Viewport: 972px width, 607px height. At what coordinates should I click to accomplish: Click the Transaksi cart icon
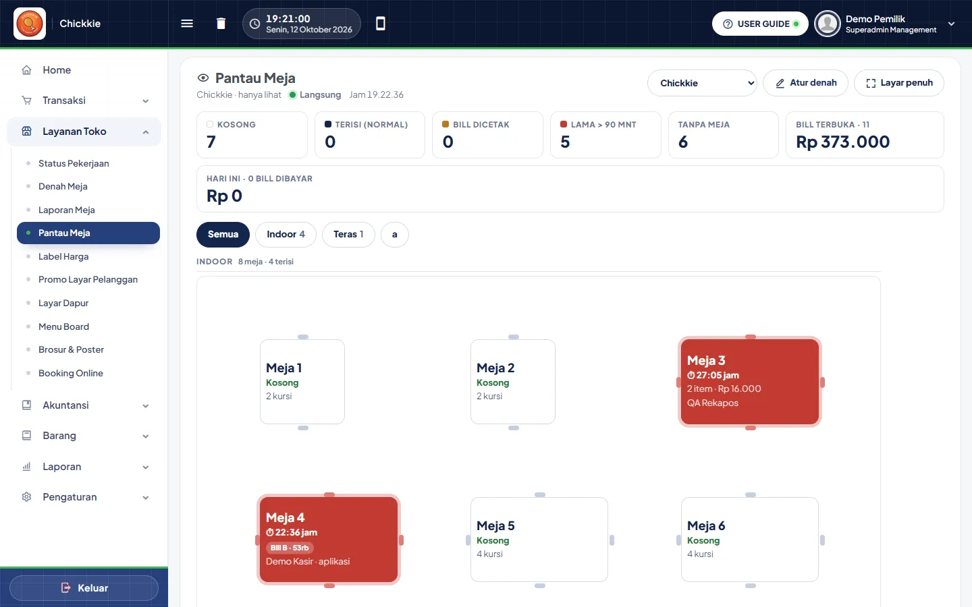(27, 100)
